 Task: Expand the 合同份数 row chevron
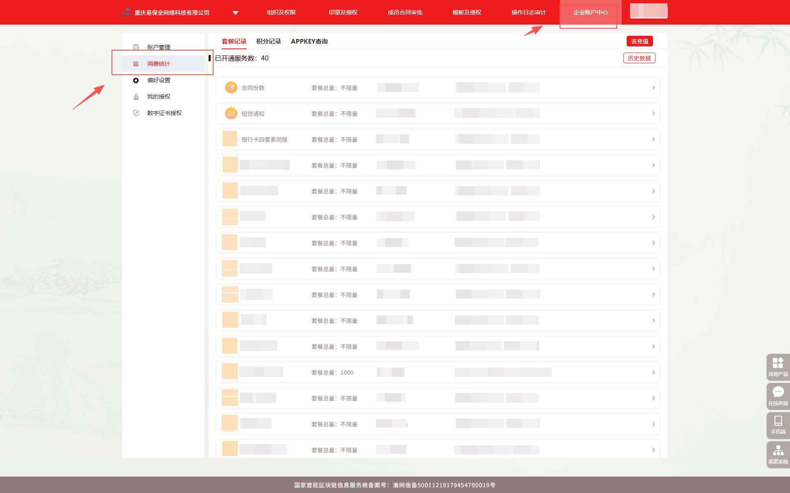coord(653,88)
